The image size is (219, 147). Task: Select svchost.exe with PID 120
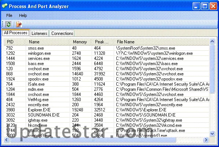[x=106, y=69]
